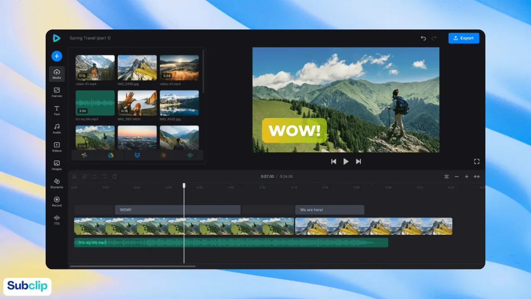Click the trash delete icon in timeline toolbar
531x299 pixels.
[114, 176]
